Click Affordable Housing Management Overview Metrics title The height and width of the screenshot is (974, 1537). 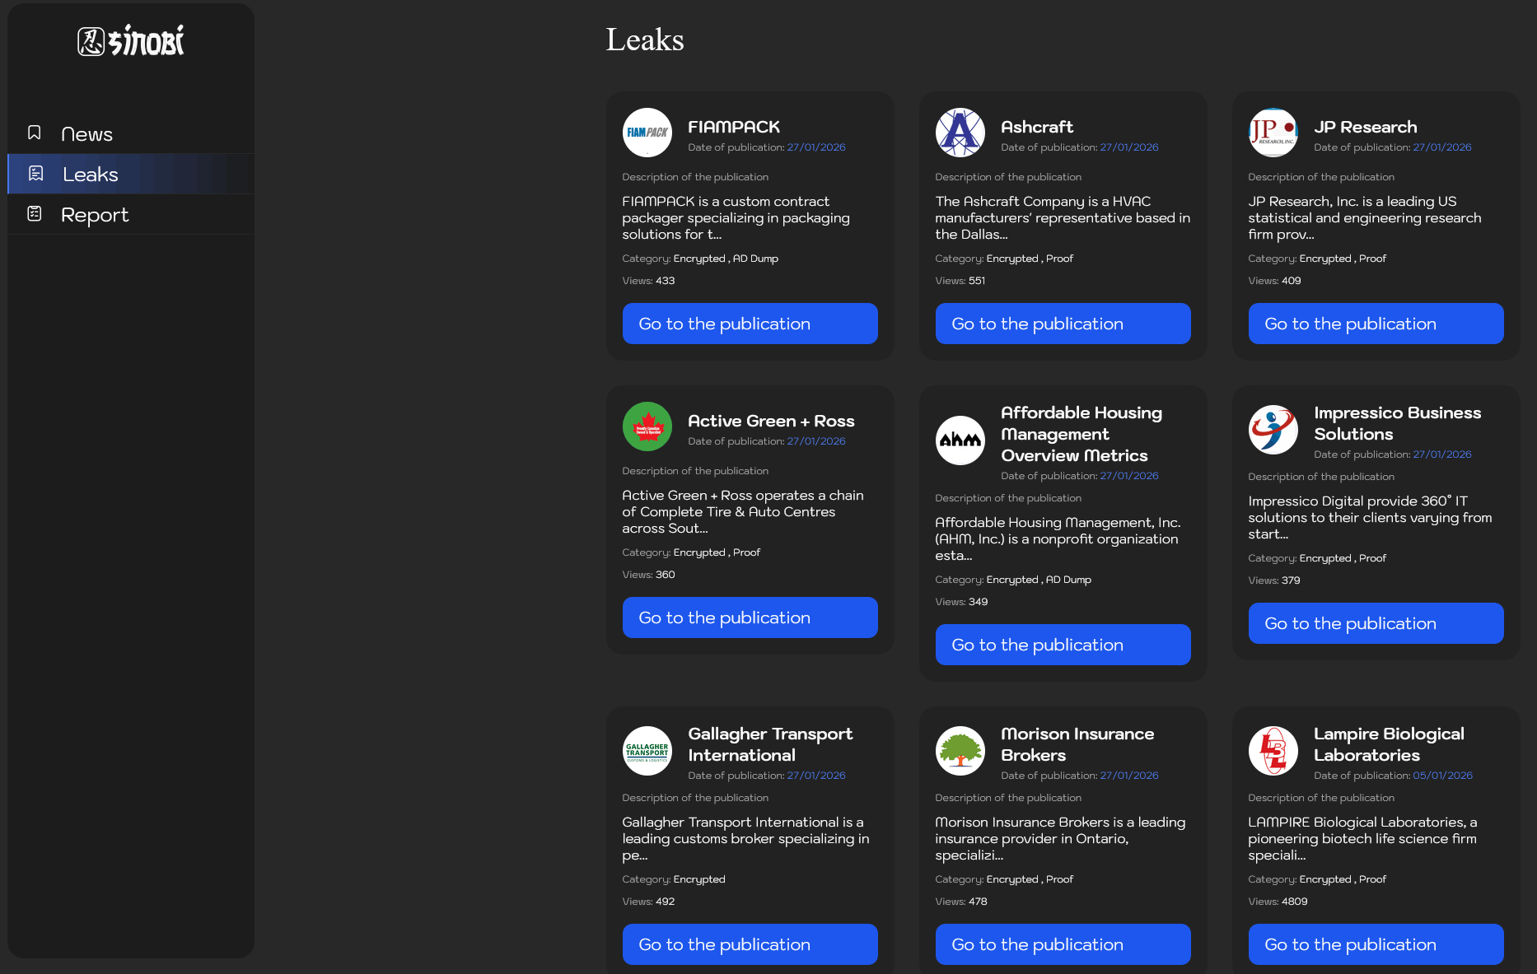pyautogui.click(x=1082, y=434)
